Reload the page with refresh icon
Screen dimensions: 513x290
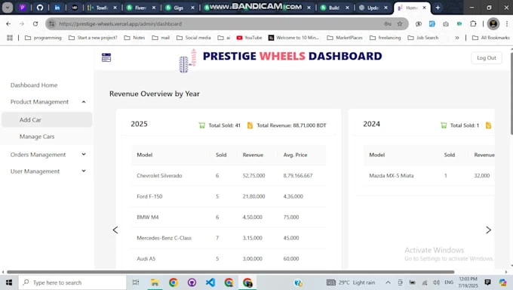point(35,23)
